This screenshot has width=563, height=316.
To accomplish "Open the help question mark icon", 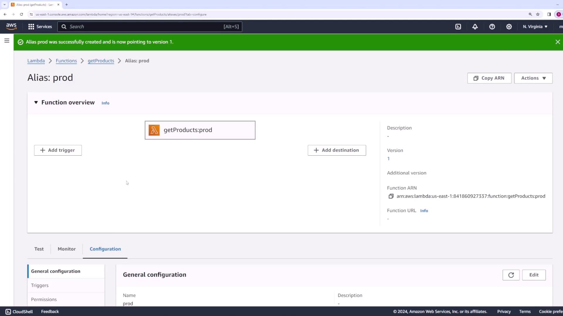I will (492, 27).
